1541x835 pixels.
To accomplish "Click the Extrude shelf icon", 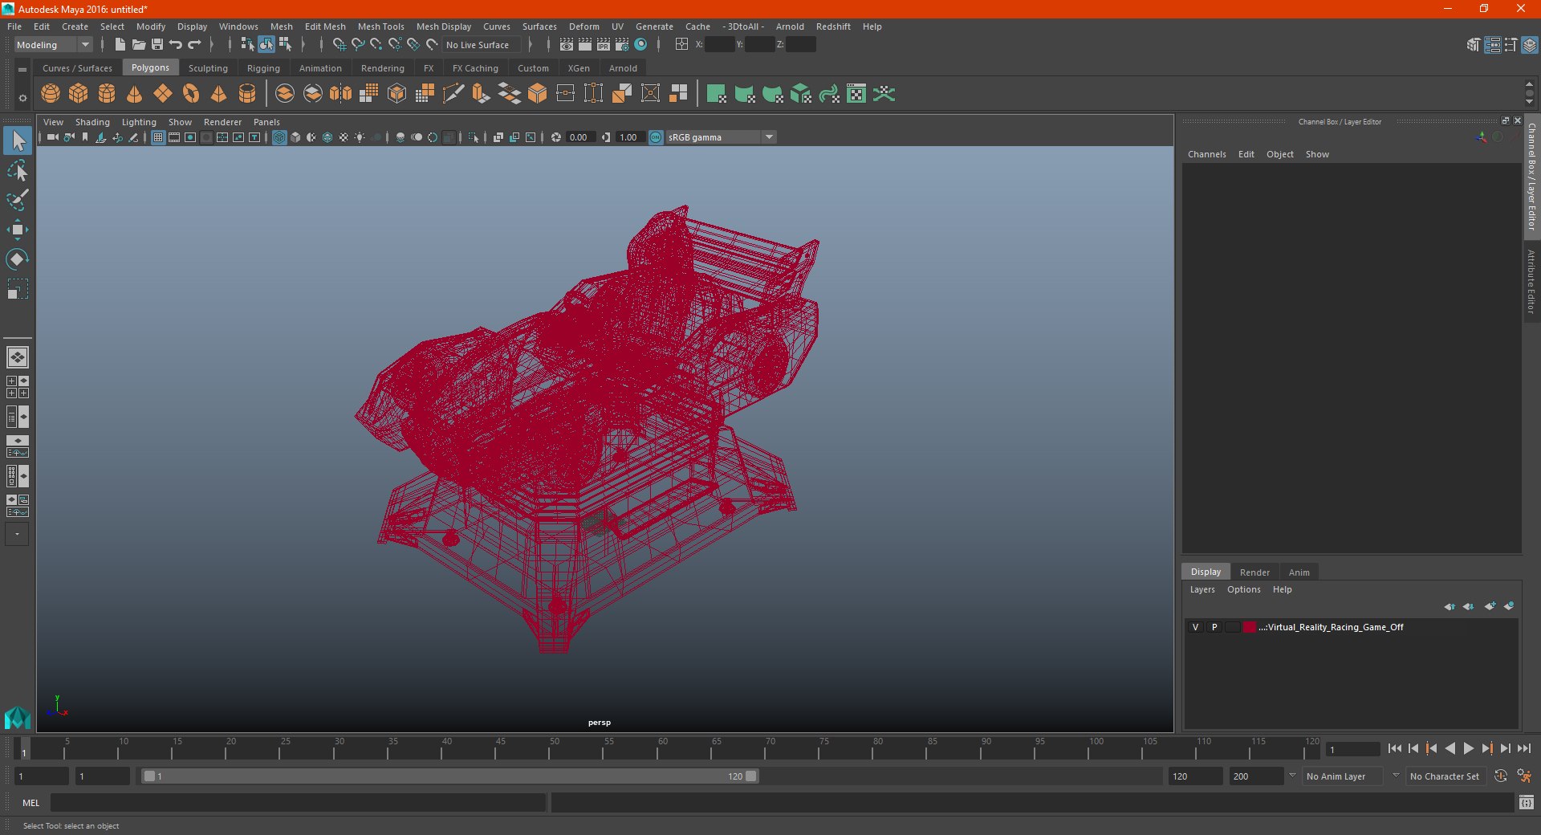I will click(x=482, y=94).
